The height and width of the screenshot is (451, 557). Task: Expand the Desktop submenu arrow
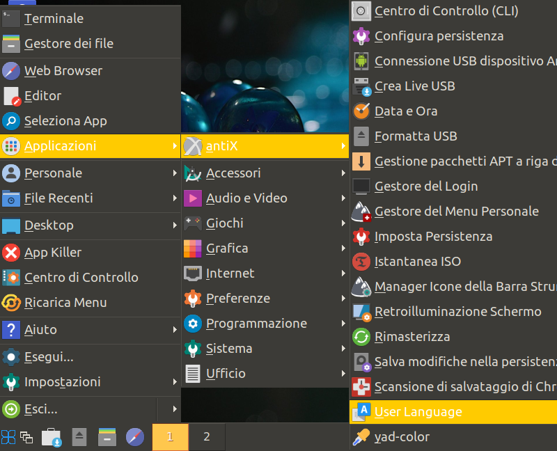[175, 225]
